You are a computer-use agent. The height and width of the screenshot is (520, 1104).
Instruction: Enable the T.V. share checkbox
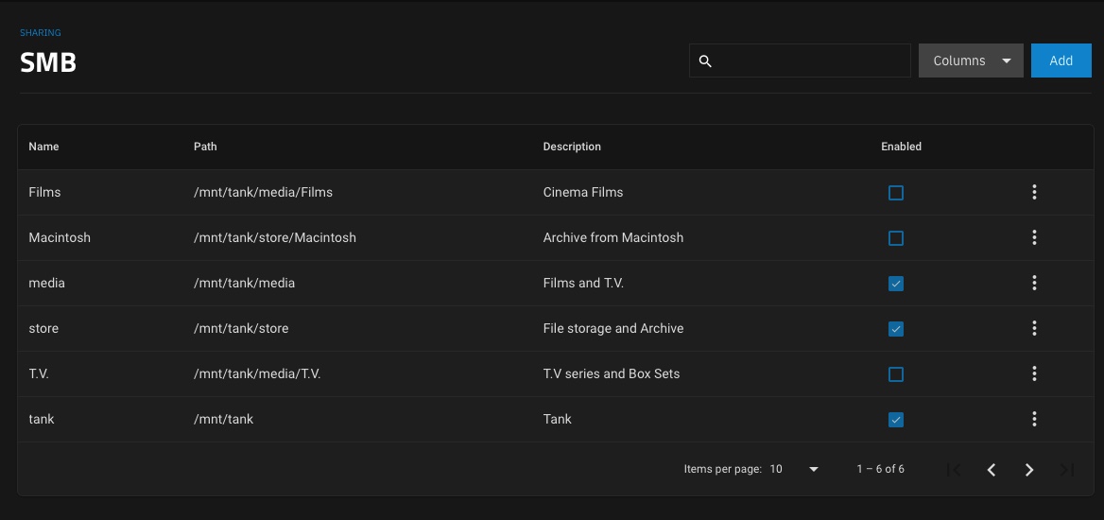pyautogui.click(x=896, y=374)
